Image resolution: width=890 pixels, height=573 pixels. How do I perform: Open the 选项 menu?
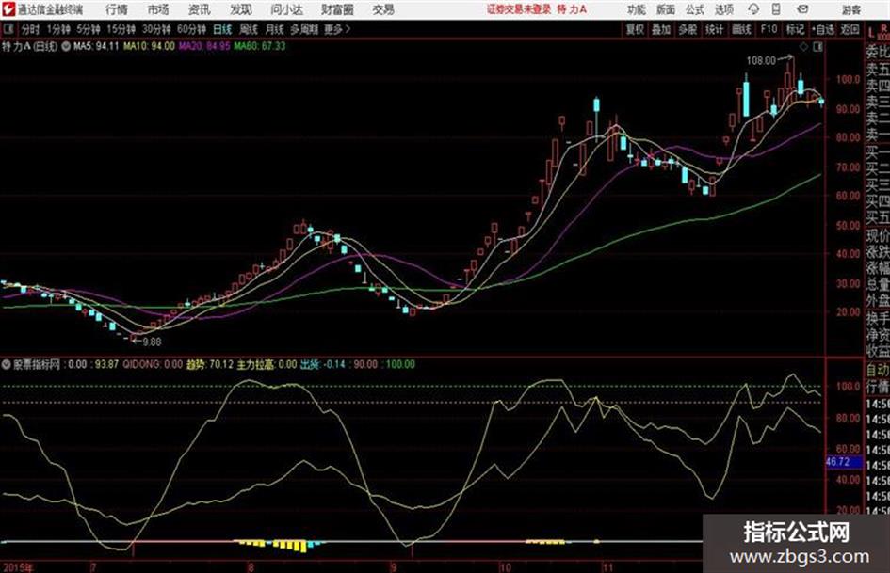point(723,9)
